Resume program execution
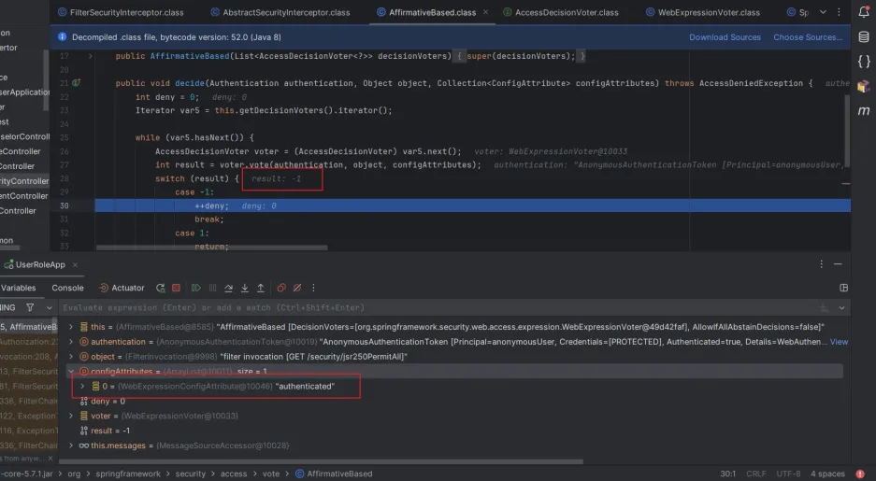 click(x=196, y=288)
